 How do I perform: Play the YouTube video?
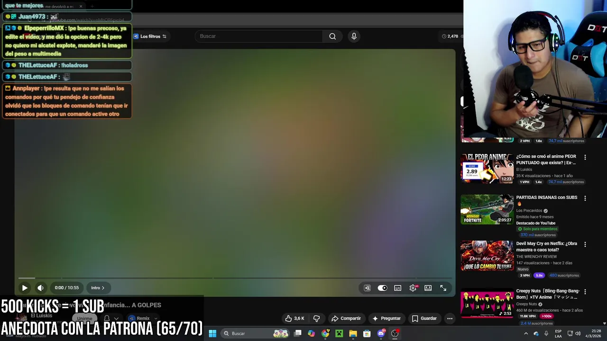coord(25,287)
